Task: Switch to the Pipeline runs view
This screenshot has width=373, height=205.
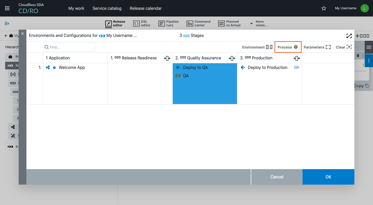Action: click(169, 23)
